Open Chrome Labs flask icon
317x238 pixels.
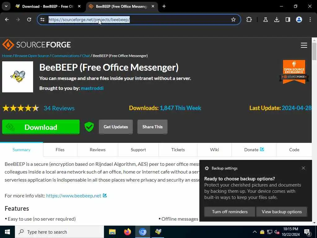[266, 20]
